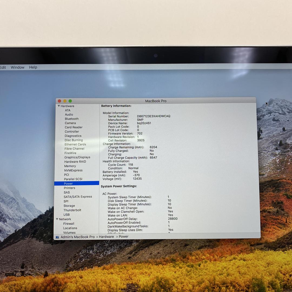Viewport: 292px width, 292px height.
Task: Select PCI in the sidebar
Action: pyautogui.click(x=67, y=175)
